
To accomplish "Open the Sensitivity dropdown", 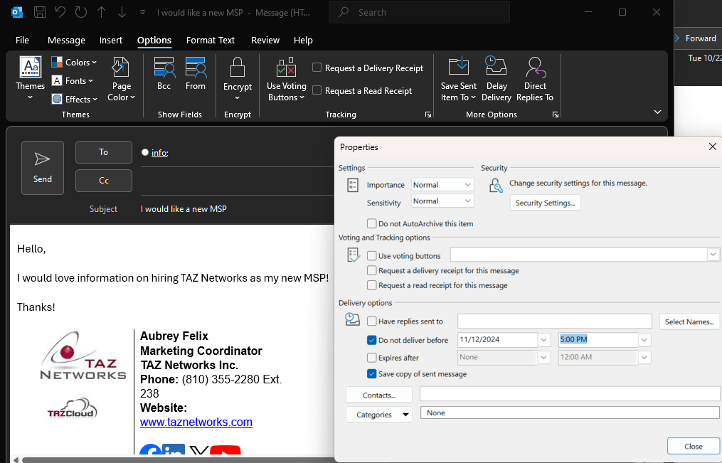I will coord(442,201).
